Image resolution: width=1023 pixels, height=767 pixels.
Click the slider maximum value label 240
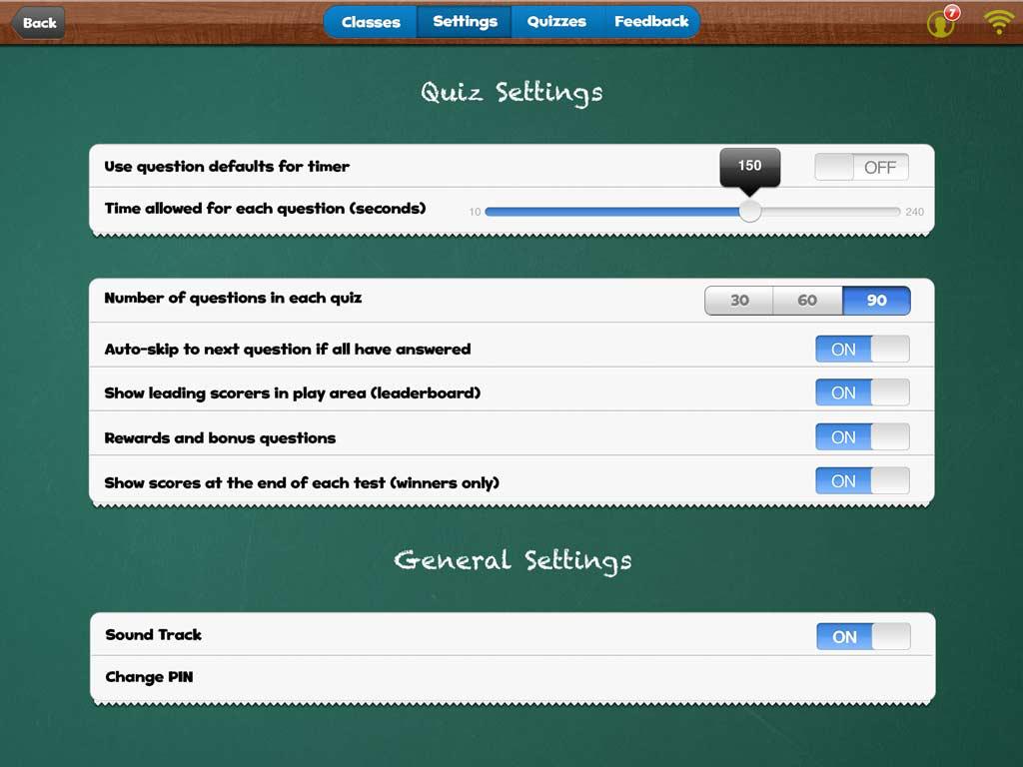coord(914,212)
